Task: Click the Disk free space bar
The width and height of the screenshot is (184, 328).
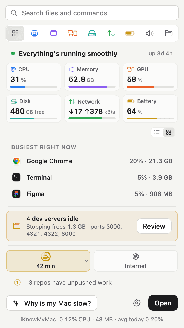Action: coord(34,119)
